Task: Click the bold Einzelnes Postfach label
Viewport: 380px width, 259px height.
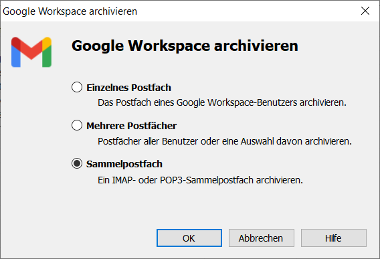Action: [128, 88]
